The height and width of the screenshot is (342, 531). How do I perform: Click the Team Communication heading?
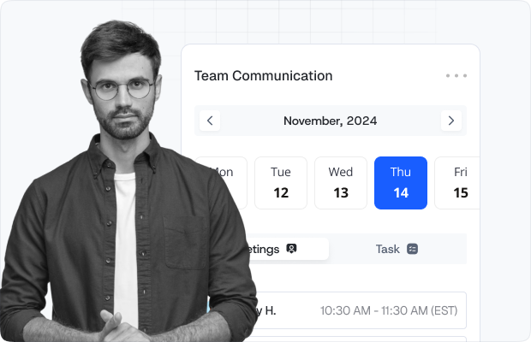(263, 75)
